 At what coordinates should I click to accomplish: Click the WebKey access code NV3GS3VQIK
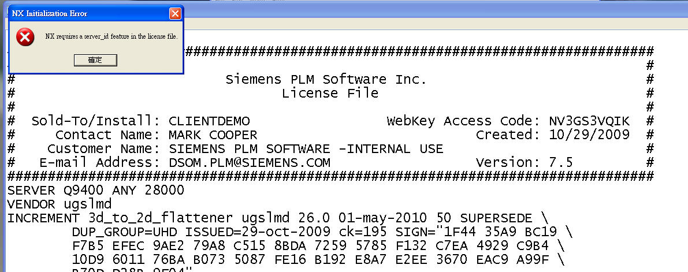tap(589, 121)
